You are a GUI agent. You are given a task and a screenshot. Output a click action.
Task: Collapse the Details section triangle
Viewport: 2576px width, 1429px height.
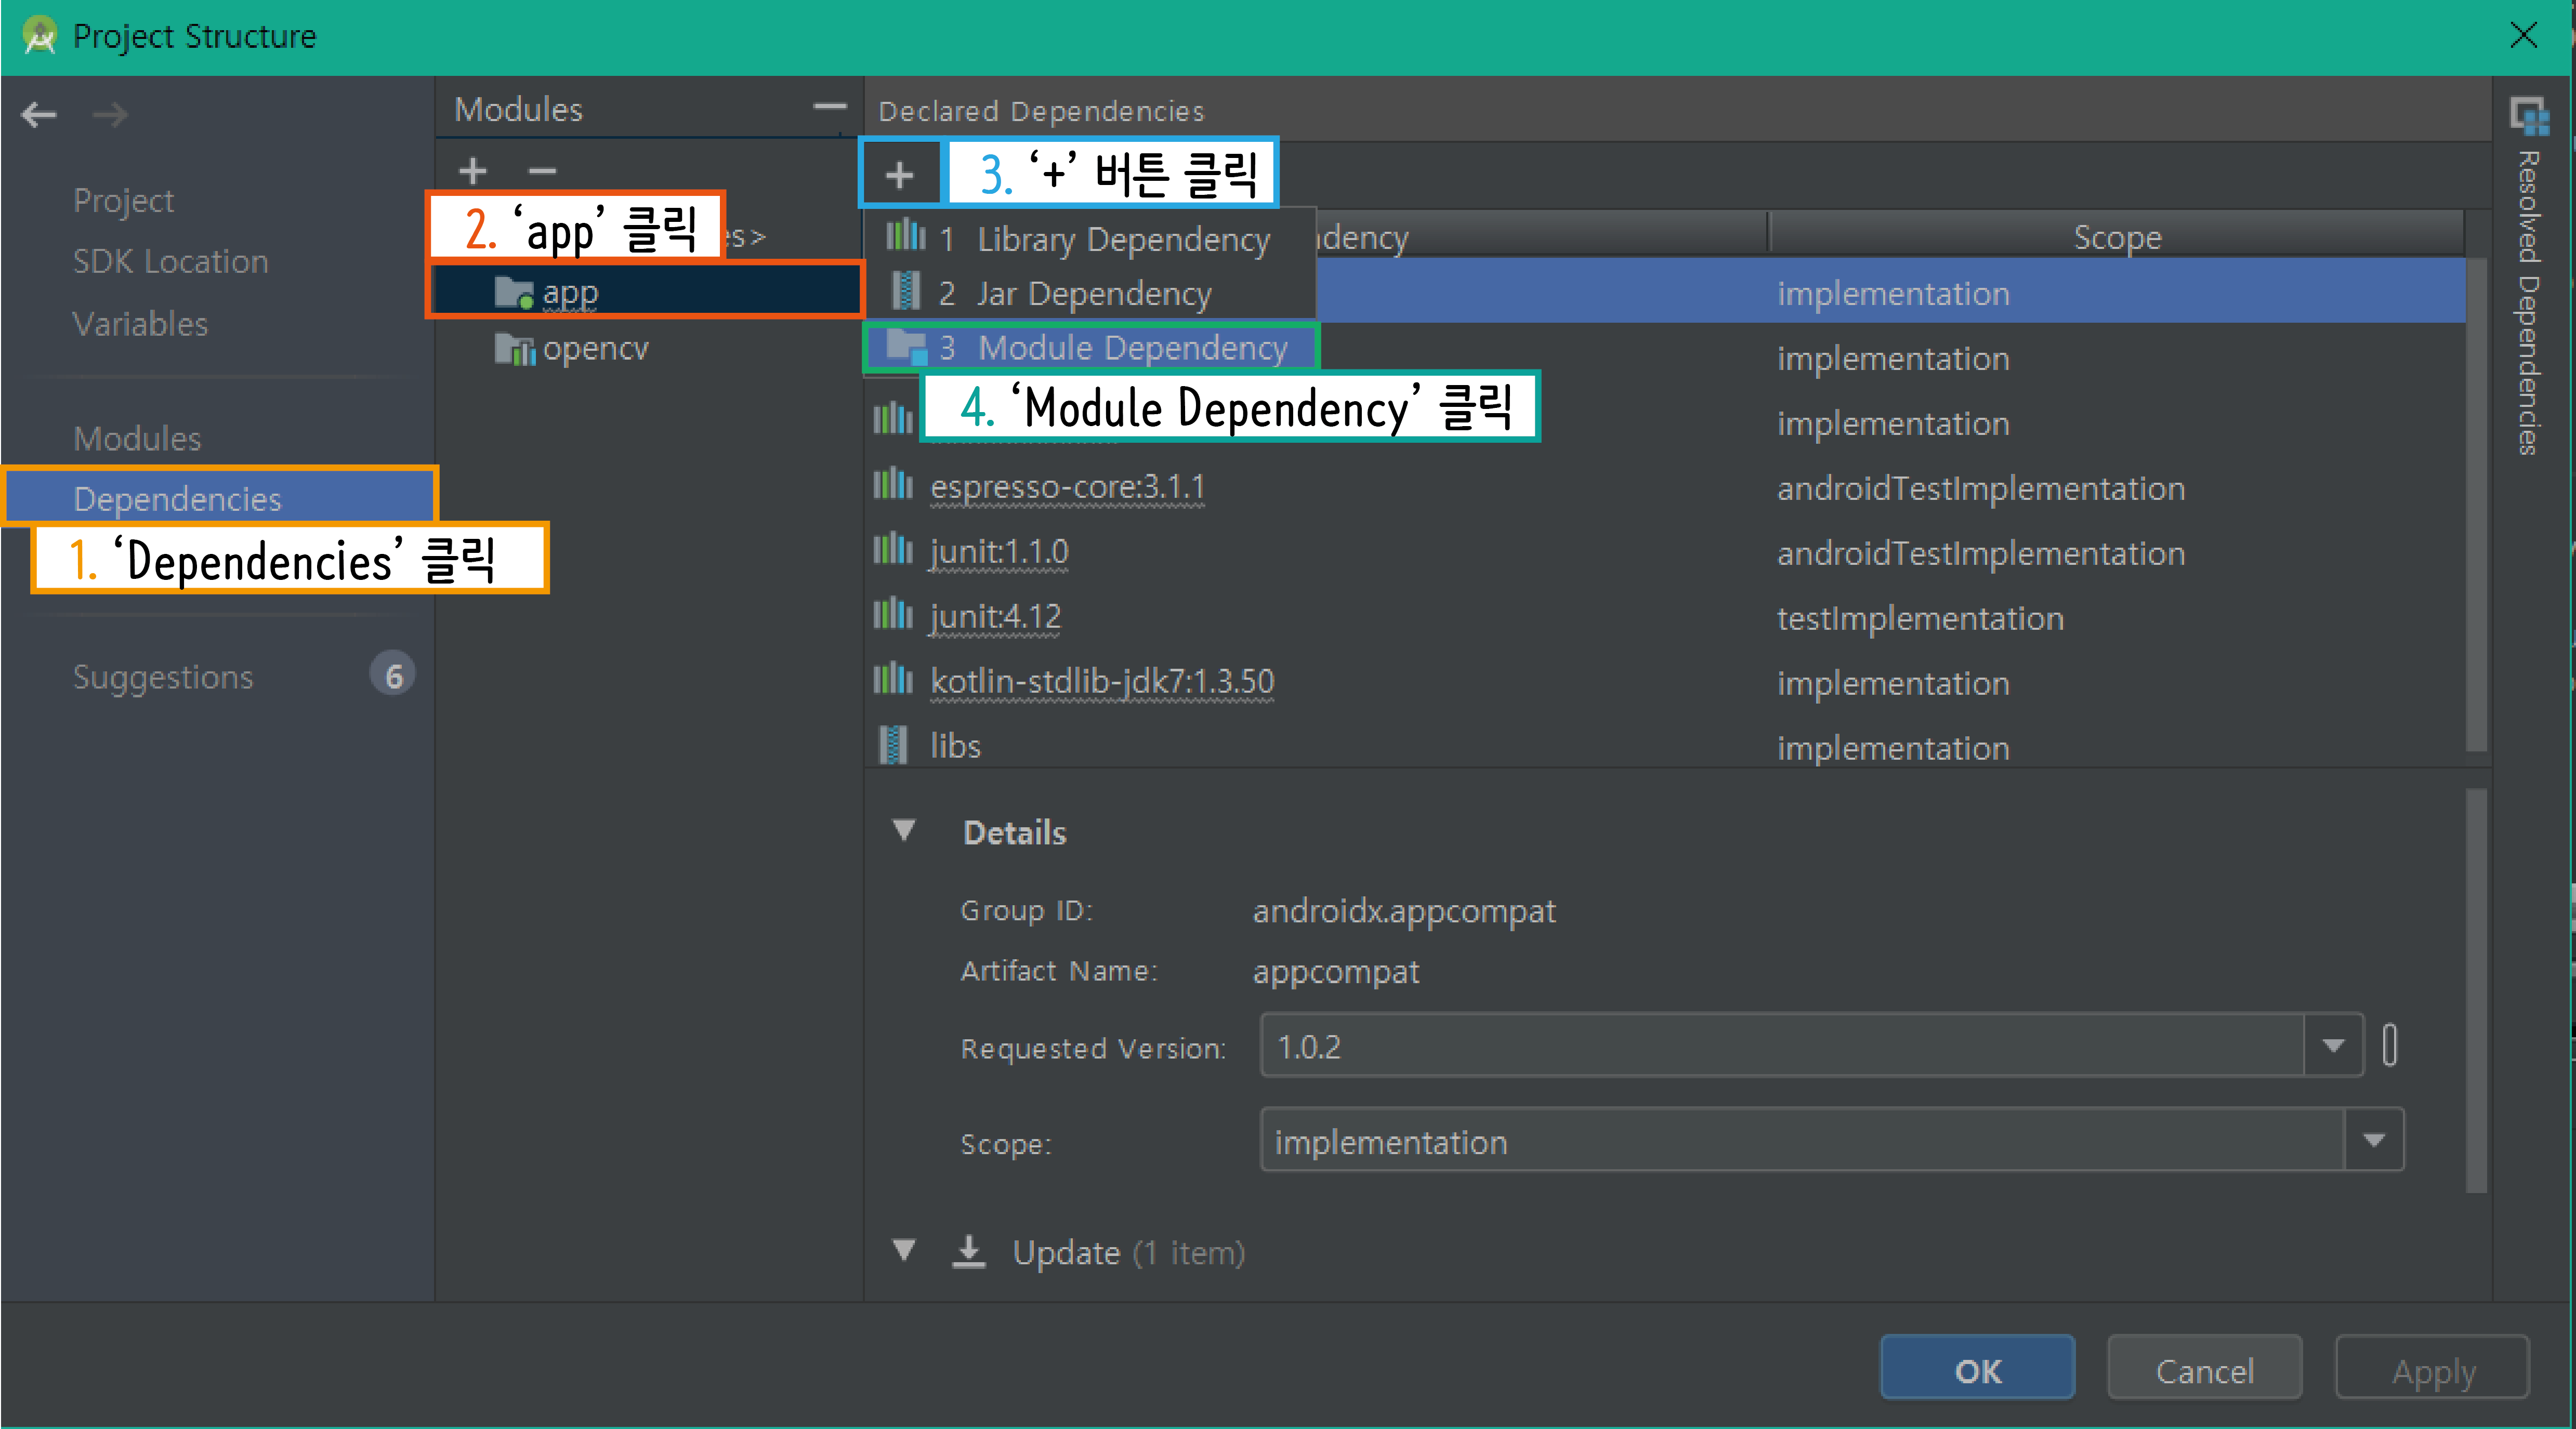pos(904,830)
